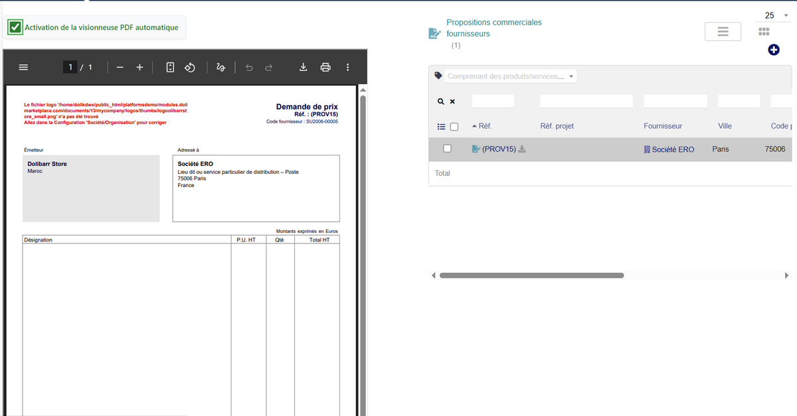
Task: Click the horizontal scrollbar right arrow
Action: 786,275
